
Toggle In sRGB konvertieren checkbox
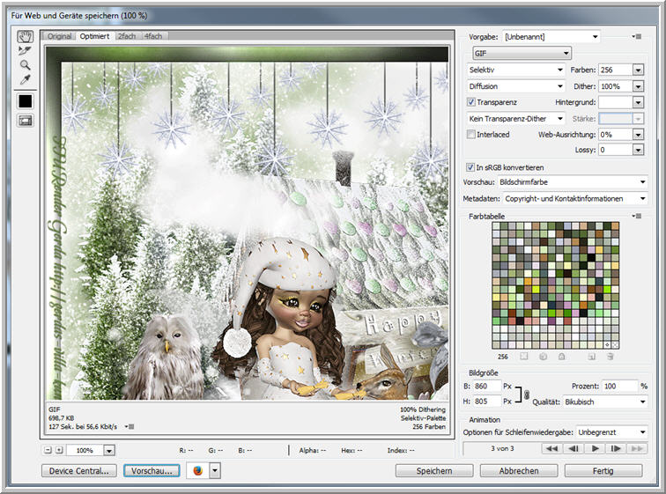tap(470, 167)
